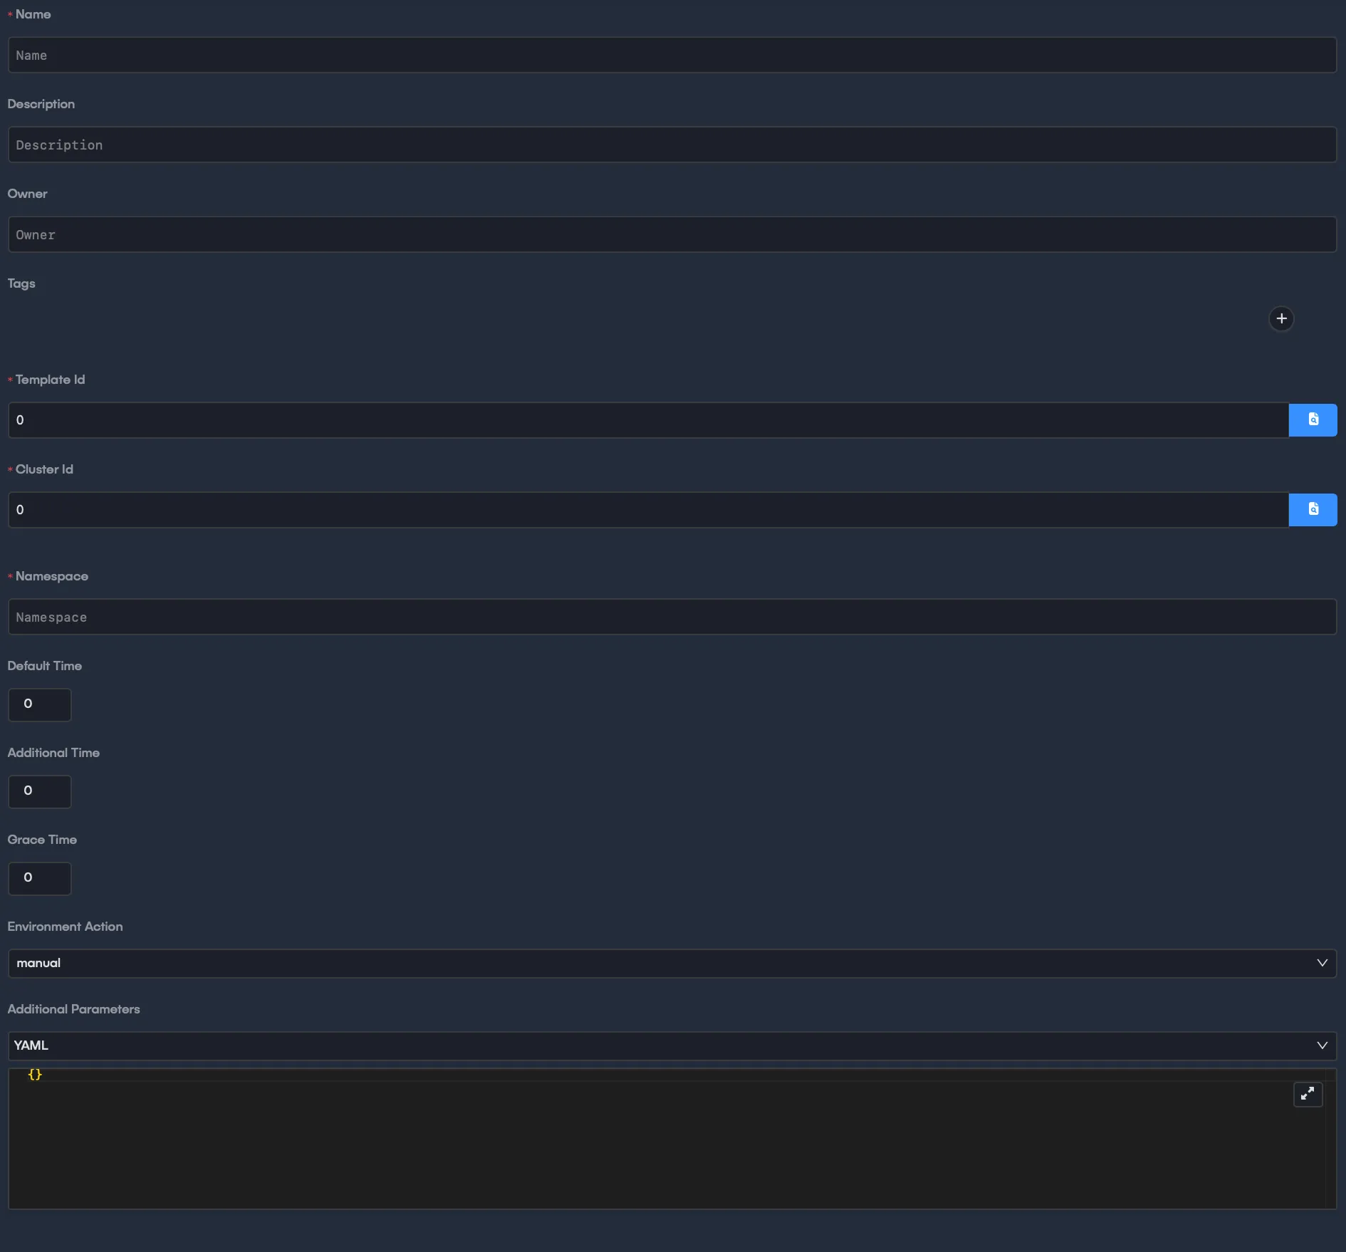Click the Environment Action label
The image size is (1346, 1252).
(x=65, y=927)
